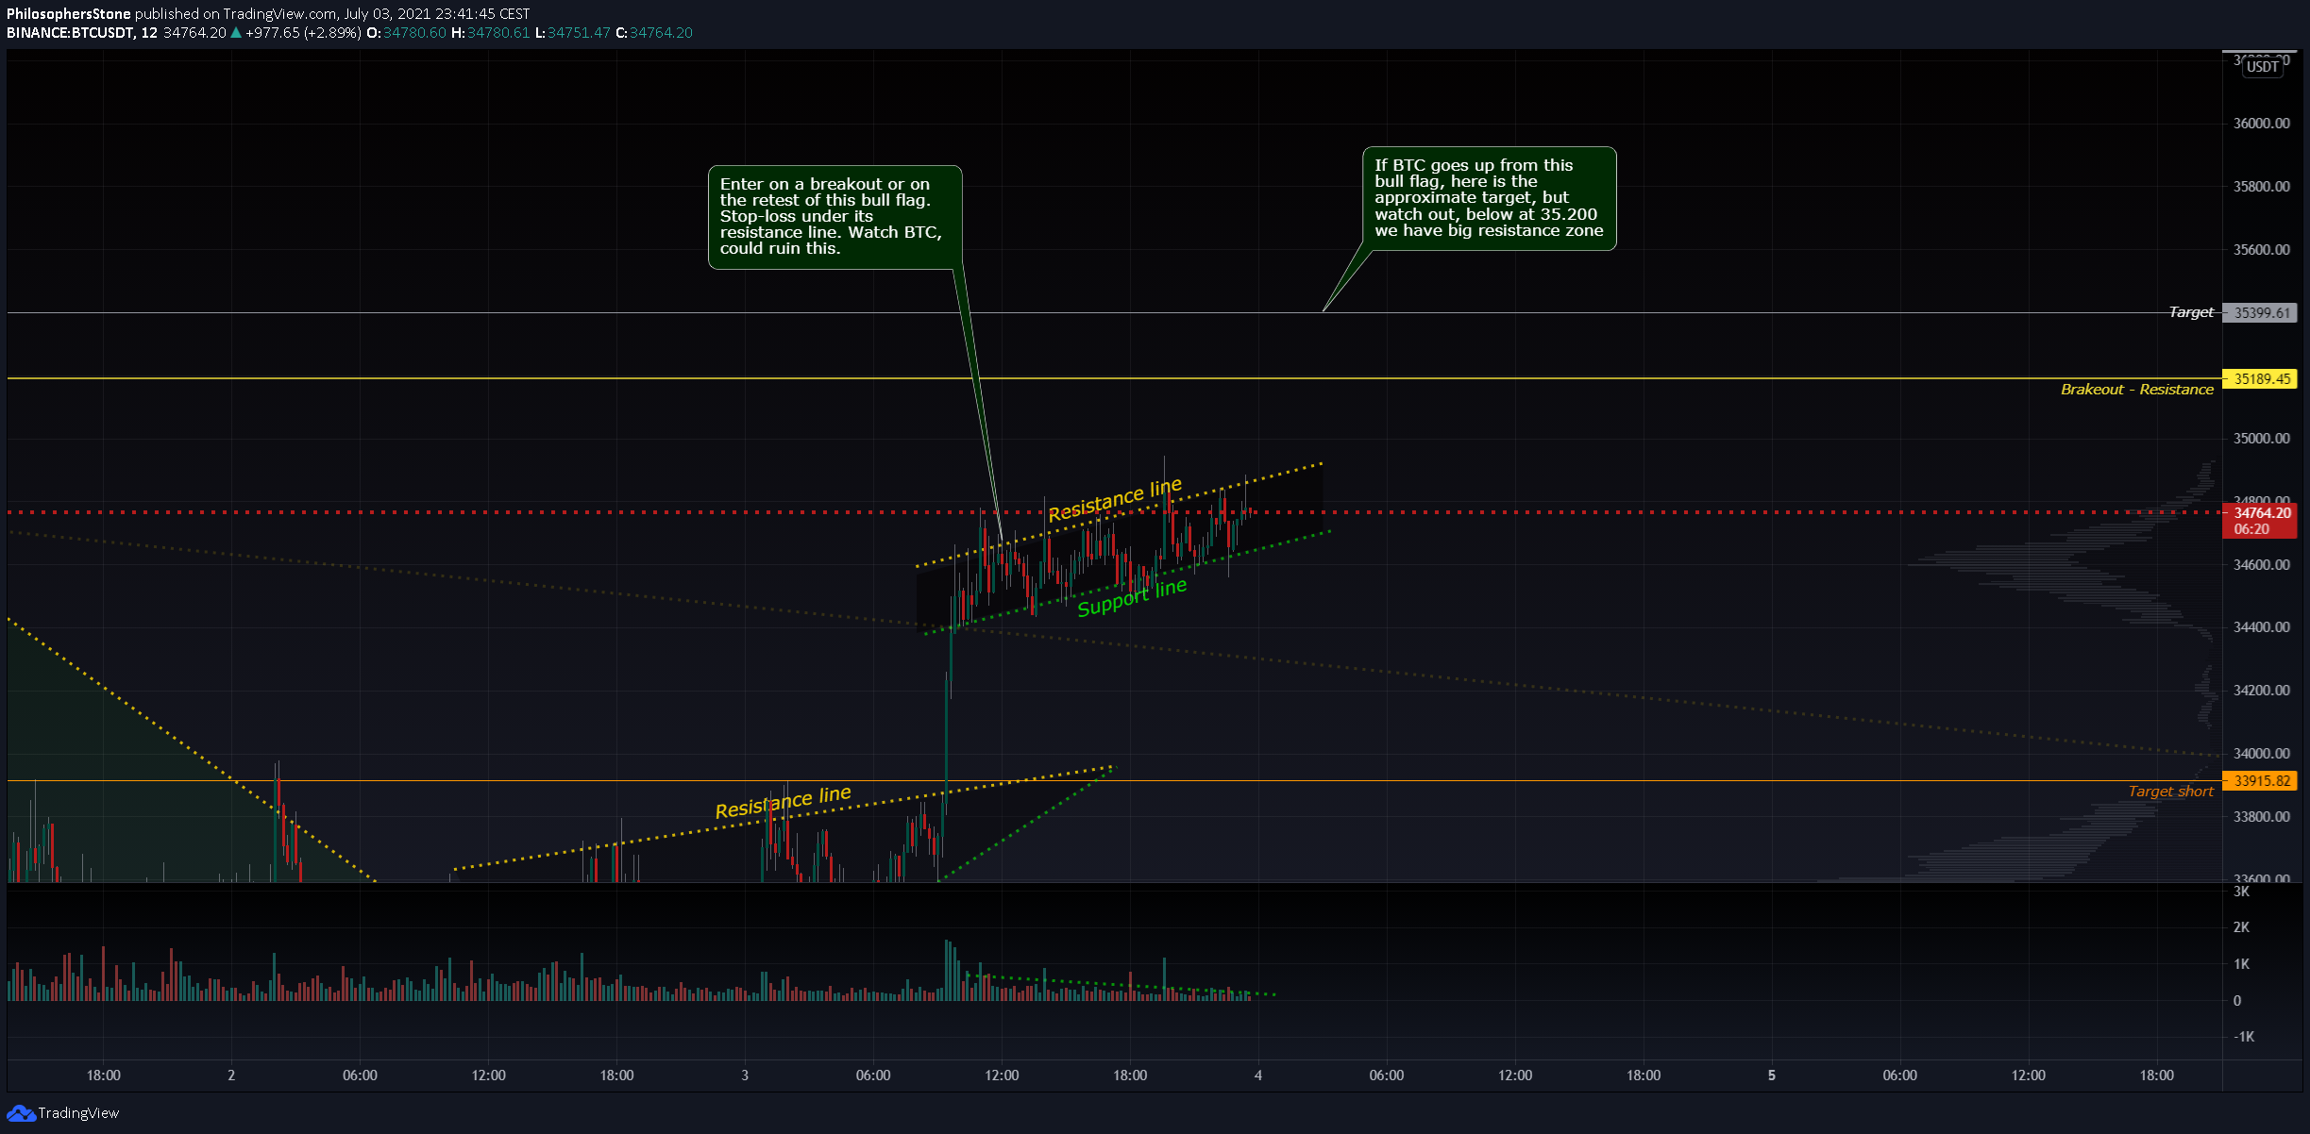Click the TradingView text in footer
The image size is (2310, 1134).
click(x=78, y=1113)
